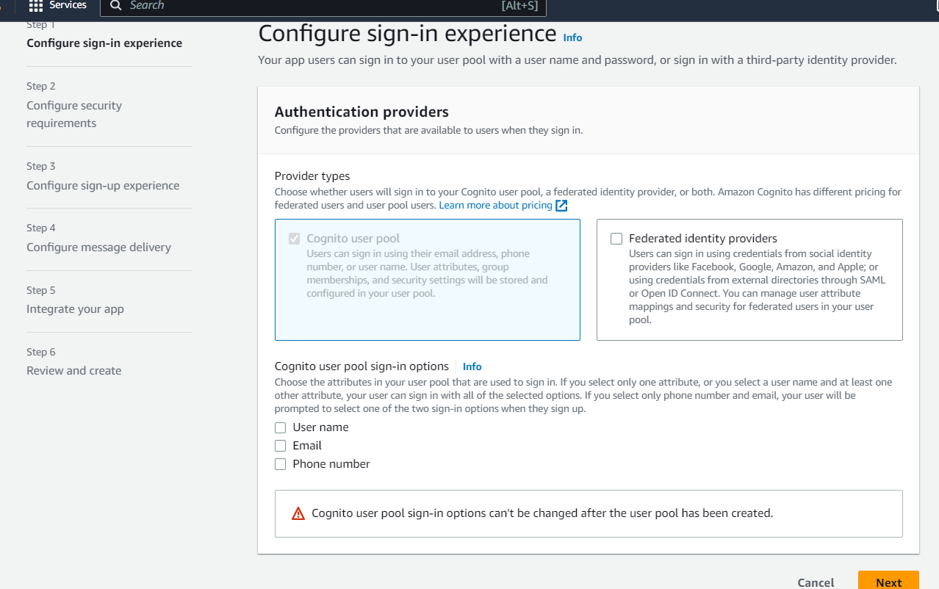Open the Services grid menu icon

(x=35, y=6)
